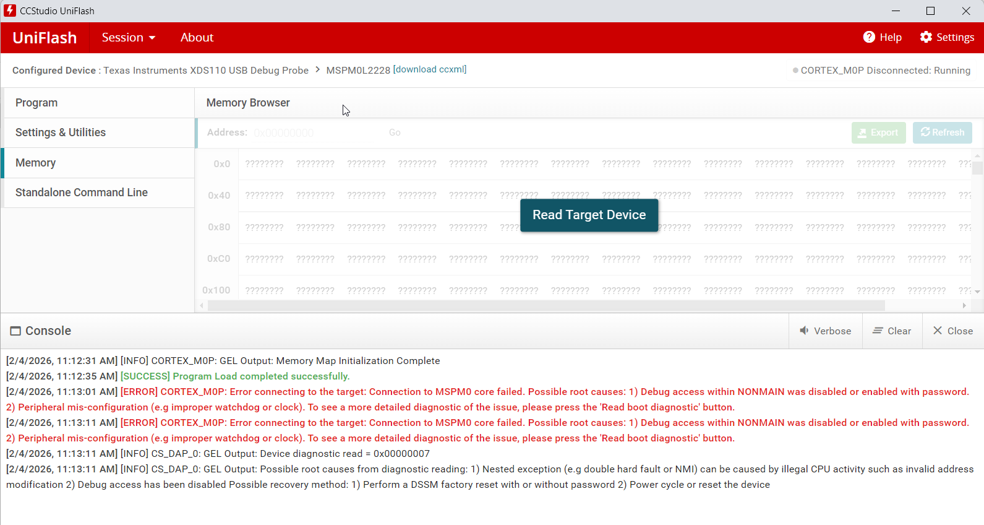Open Settings via the gear icon
The width and height of the screenshot is (984, 525).
(926, 37)
